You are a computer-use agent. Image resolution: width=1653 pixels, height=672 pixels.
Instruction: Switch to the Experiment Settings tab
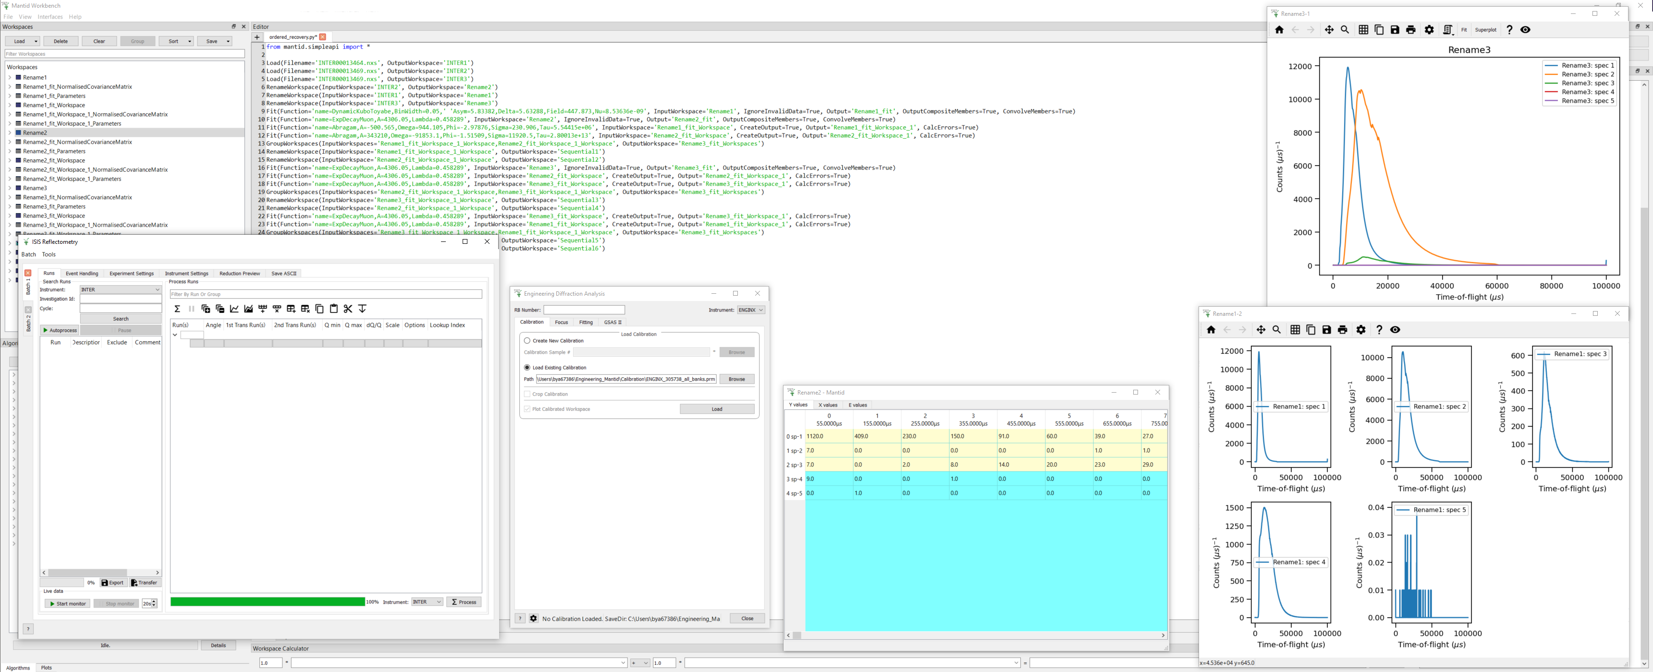(132, 273)
